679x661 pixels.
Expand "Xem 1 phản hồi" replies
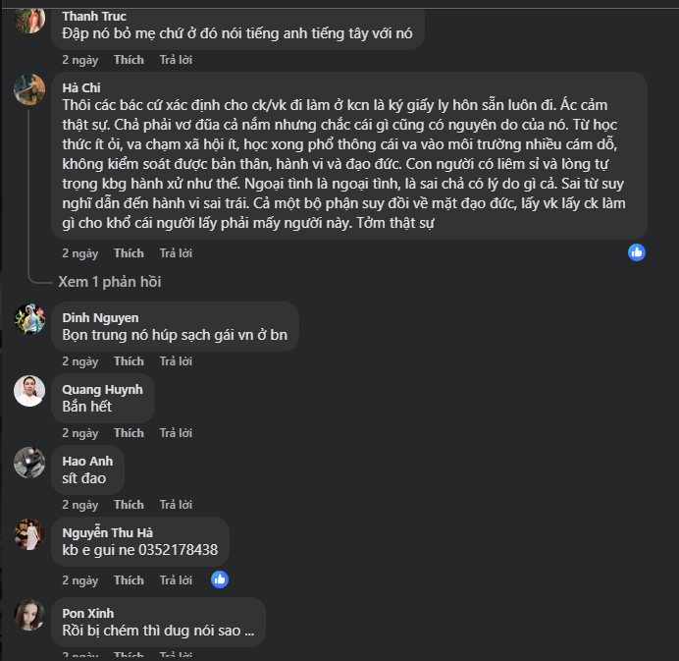[109, 282]
